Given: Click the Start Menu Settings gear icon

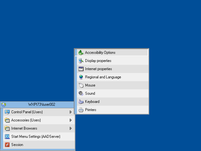Looking at the screenshot, I should coord(7,137).
